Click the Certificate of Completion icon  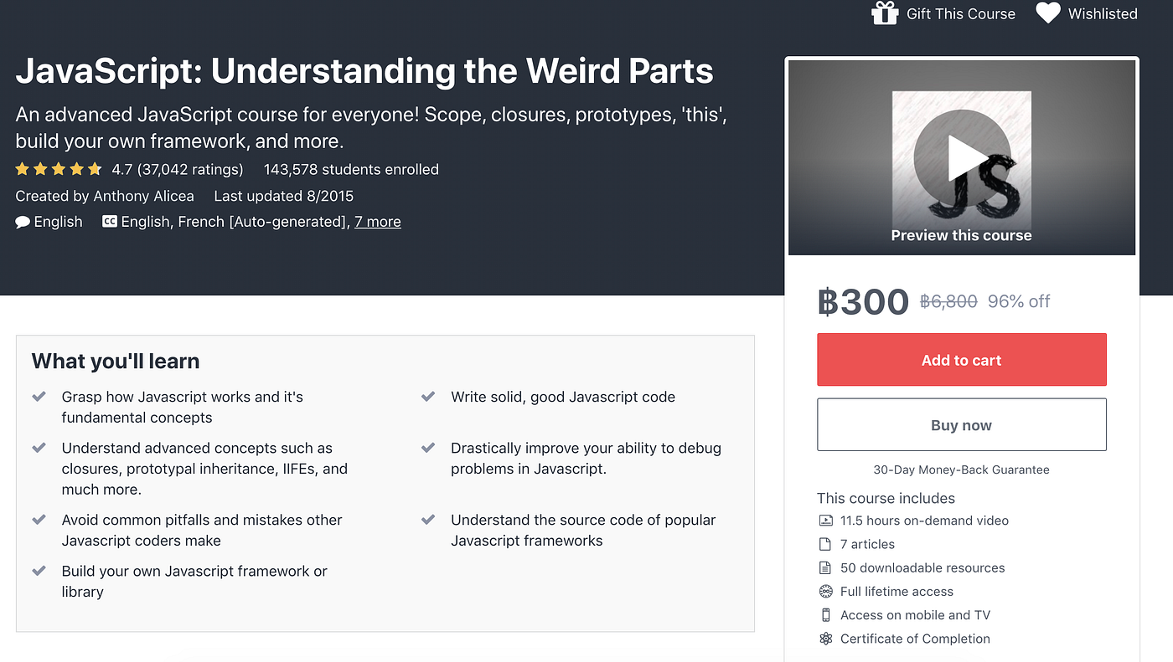[x=824, y=638]
